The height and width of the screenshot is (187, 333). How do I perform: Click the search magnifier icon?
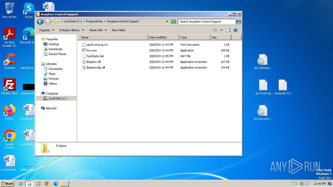238,22
